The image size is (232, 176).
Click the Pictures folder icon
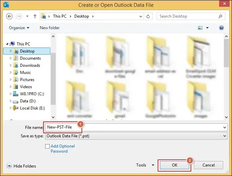tap(16, 79)
